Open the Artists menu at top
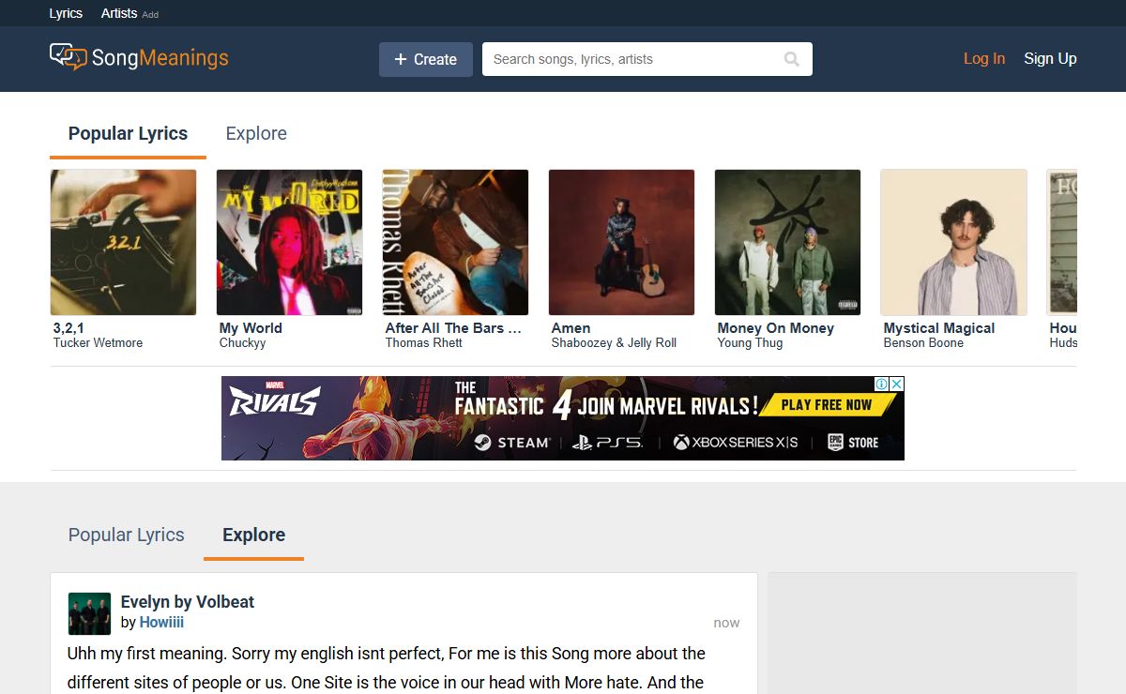The height and width of the screenshot is (694, 1126). pyautogui.click(x=119, y=13)
